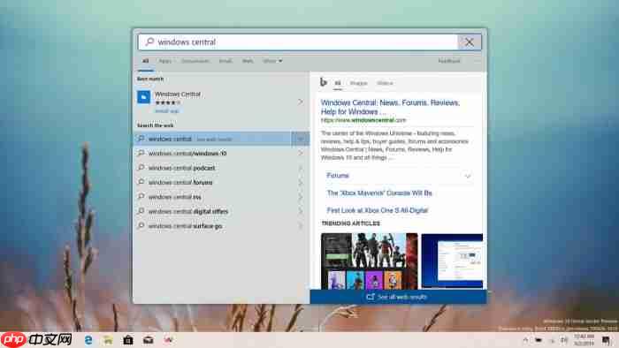Switch to Videos tab in Bing preview

385,83
